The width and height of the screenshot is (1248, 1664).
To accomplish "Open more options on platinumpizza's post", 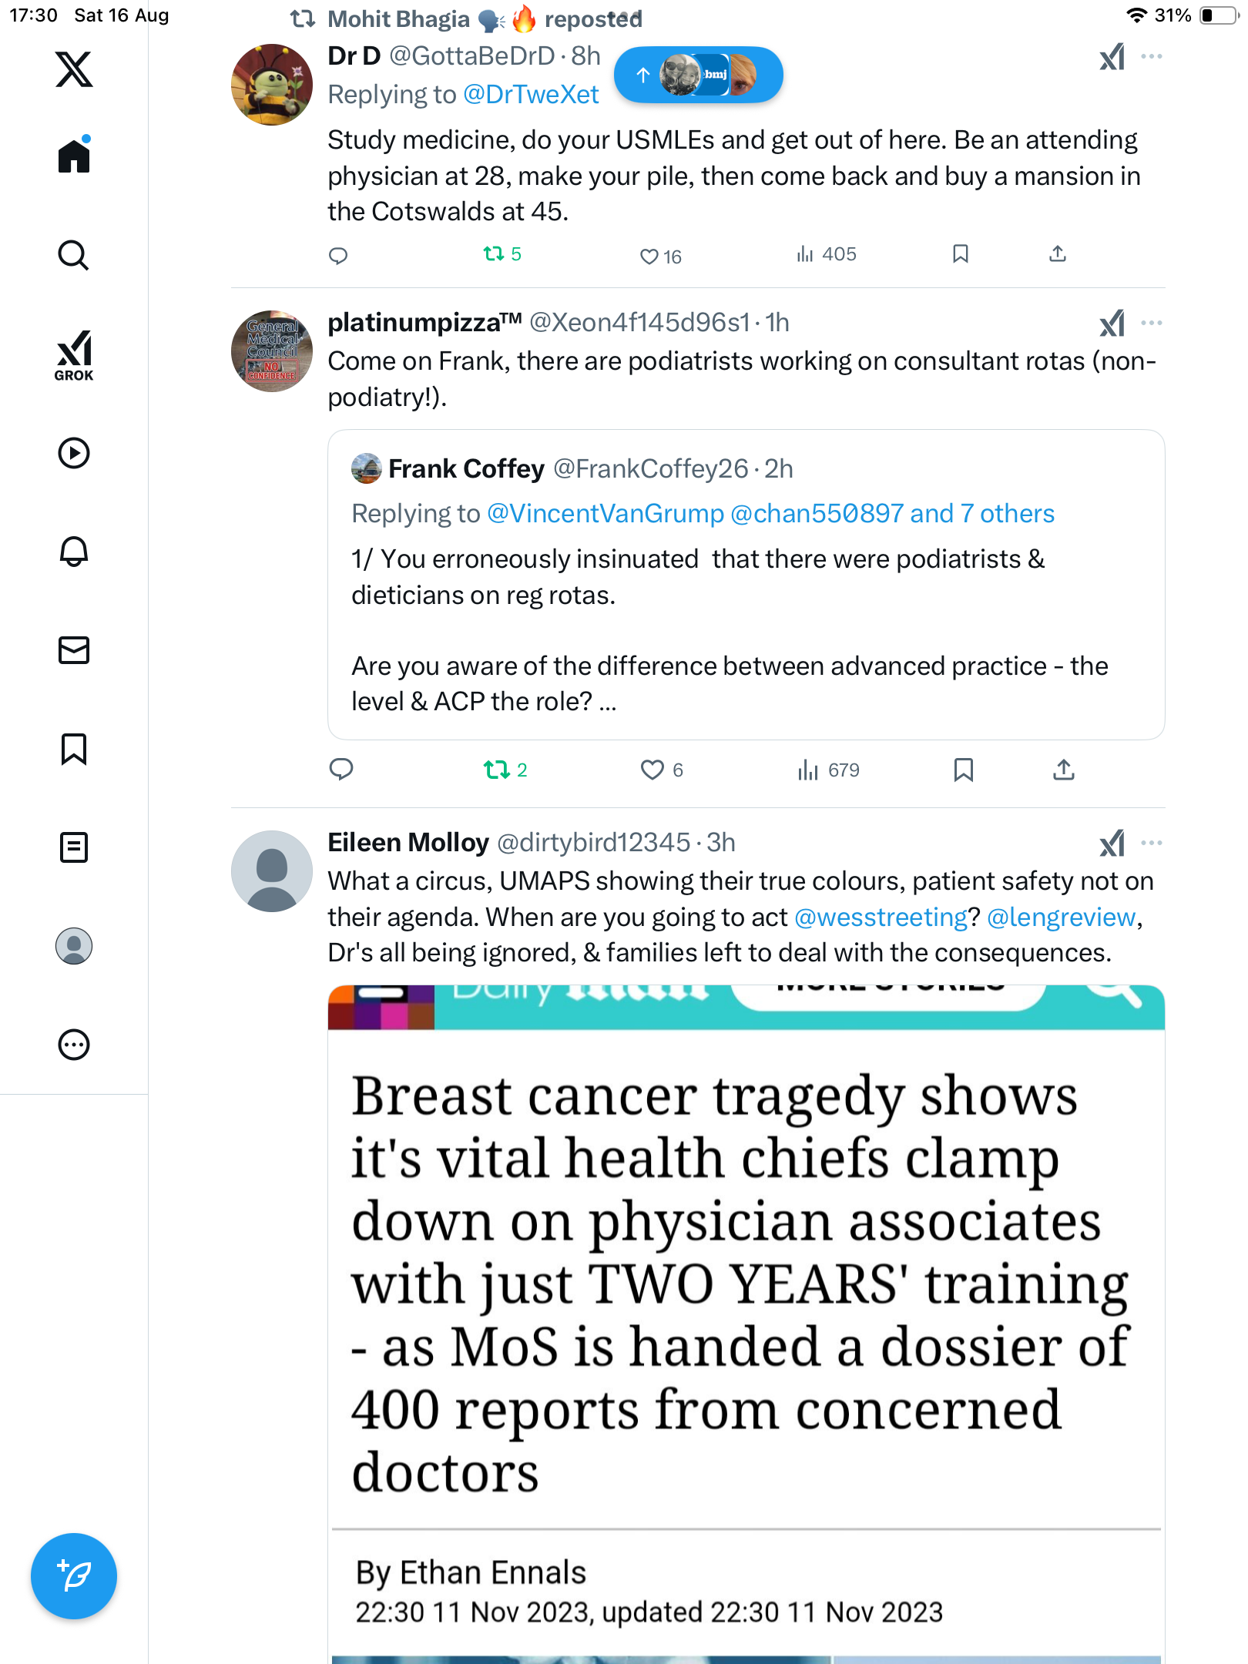I will click(1152, 323).
